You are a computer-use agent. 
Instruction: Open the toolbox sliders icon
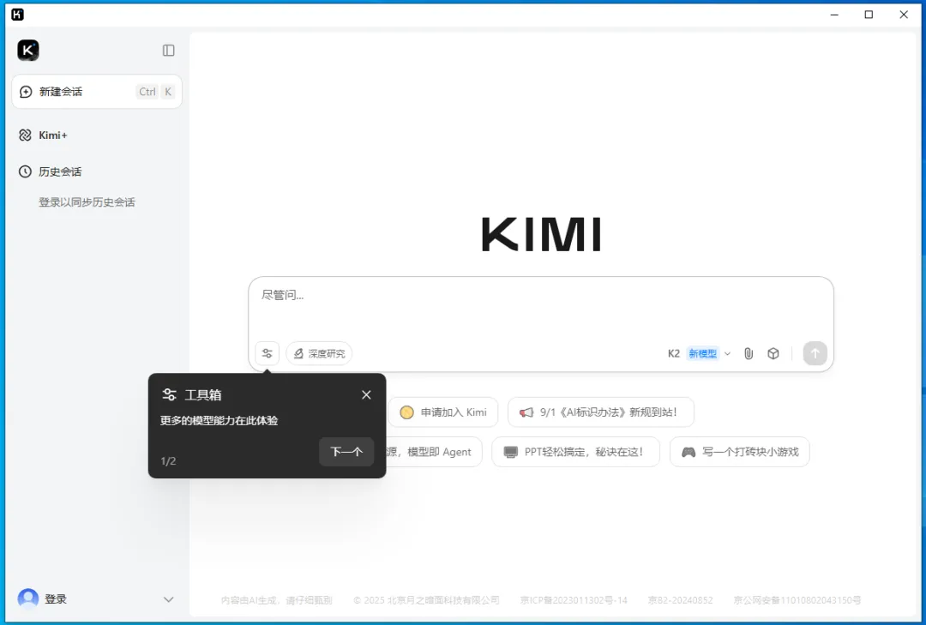tap(267, 353)
